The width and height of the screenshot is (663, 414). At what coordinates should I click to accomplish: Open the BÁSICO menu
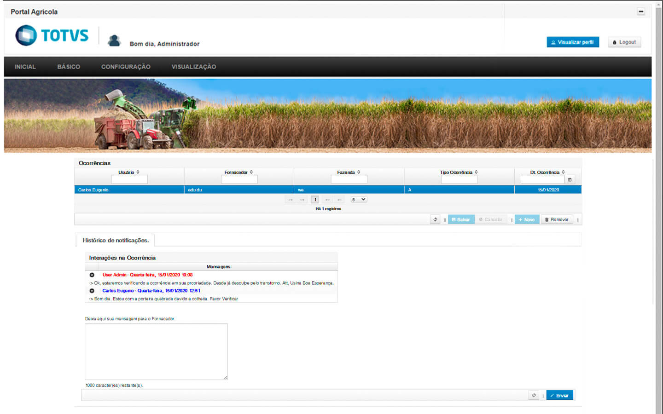pos(69,67)
